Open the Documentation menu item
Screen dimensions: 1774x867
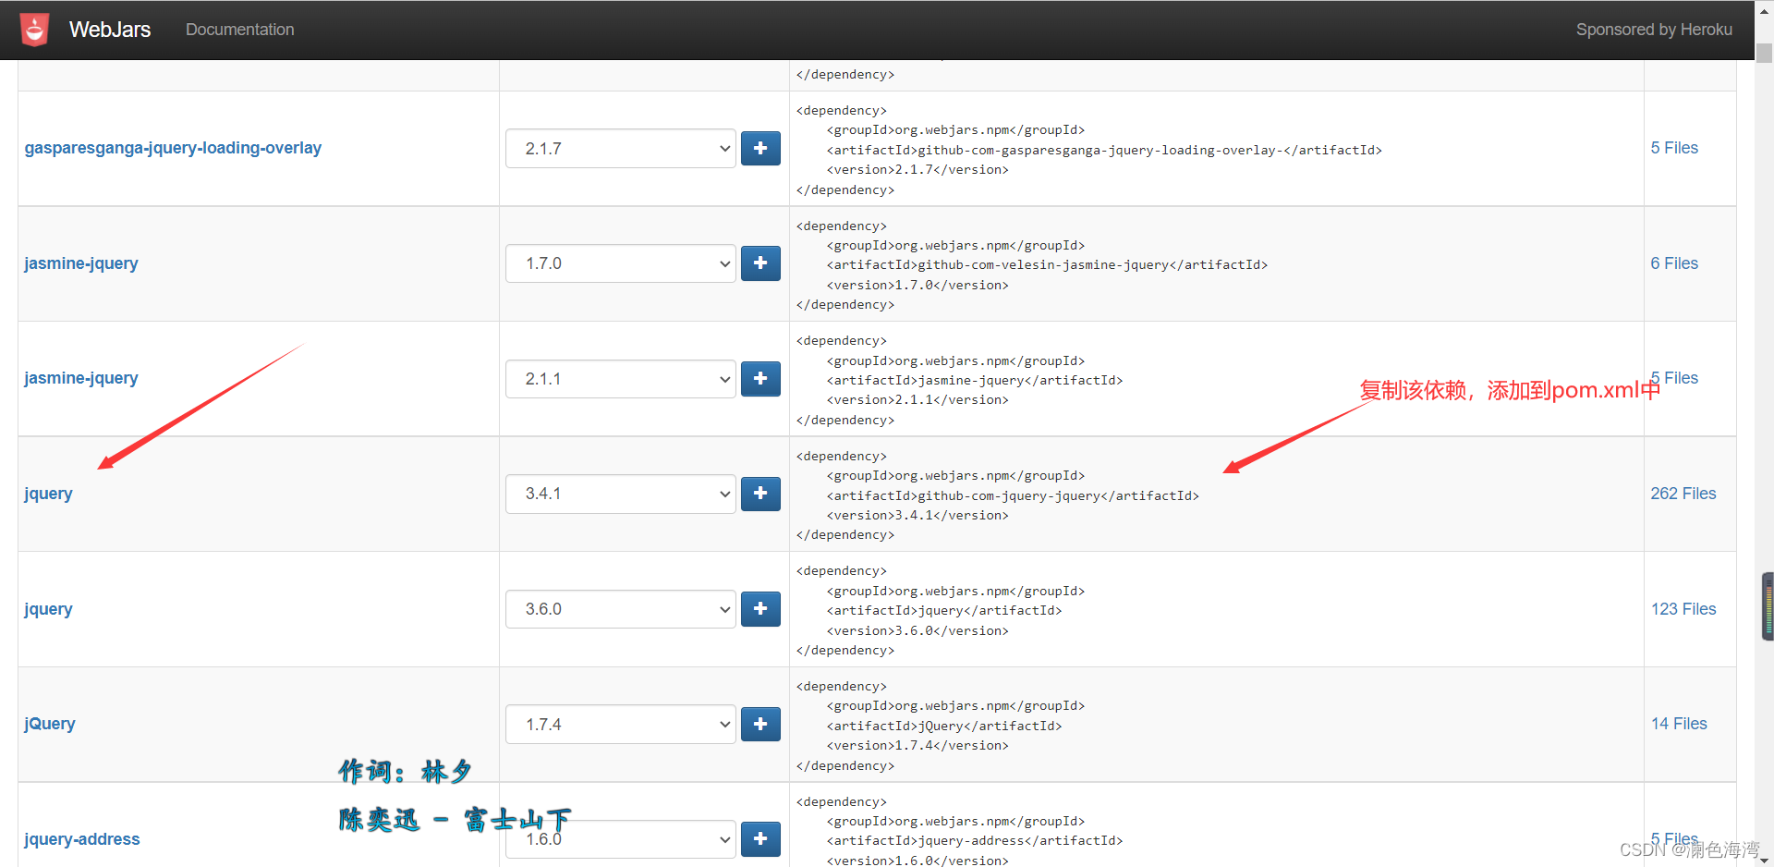point(240,30)
